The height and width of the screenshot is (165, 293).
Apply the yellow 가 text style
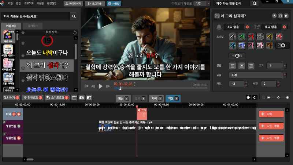click(x=269, y=37)
